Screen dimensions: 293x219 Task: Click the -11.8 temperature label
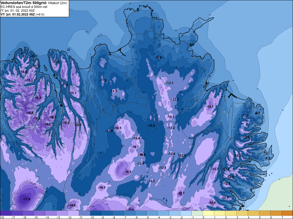tap(103, 80)
